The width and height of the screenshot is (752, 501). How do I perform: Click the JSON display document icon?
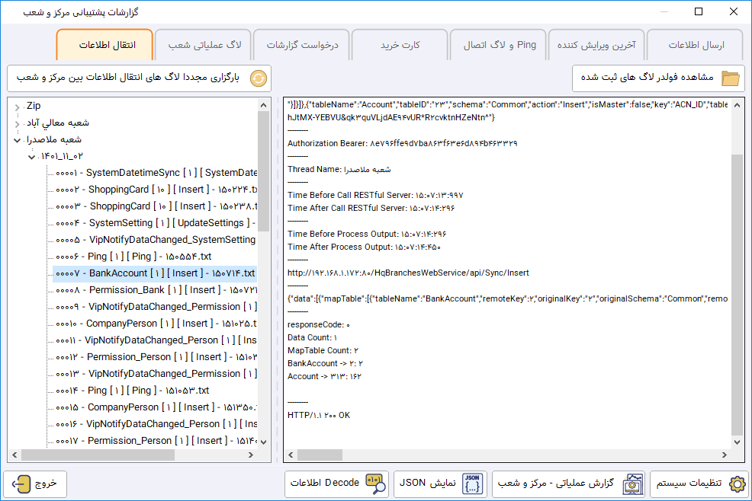tap(474, 484)
